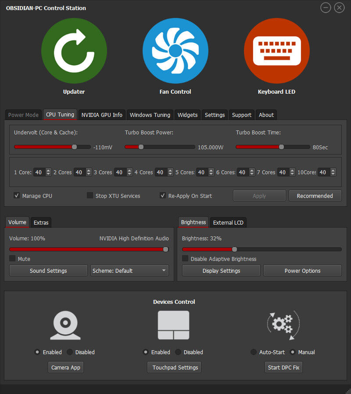Decrease the 6 Cores multiplier
The width and height of the screenshot is (351, 394).
(x=251, y=174)
